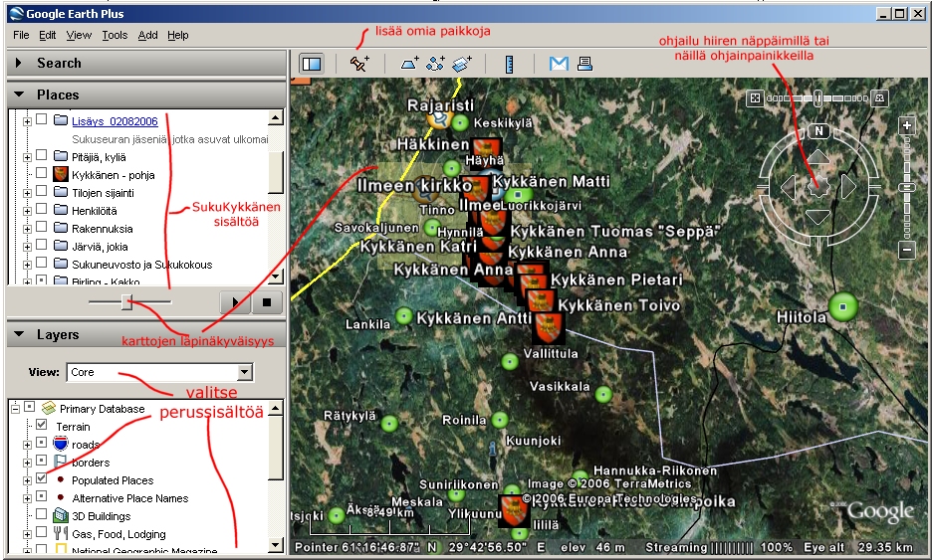Open the Tools menu
This screenshot has width=932, height=560.
[115, 35]
